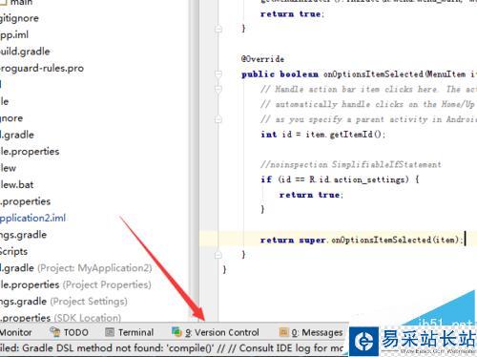
Task: Click the Version Control tab icon
Action: pos(176,332)
